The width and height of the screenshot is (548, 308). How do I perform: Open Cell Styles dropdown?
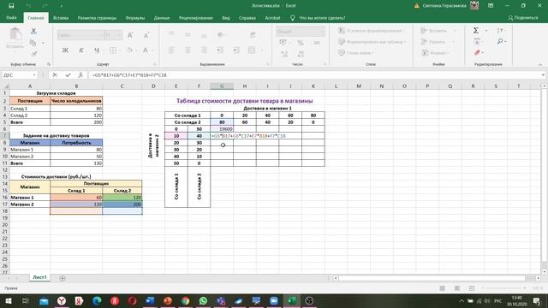(x=356, y=53)
